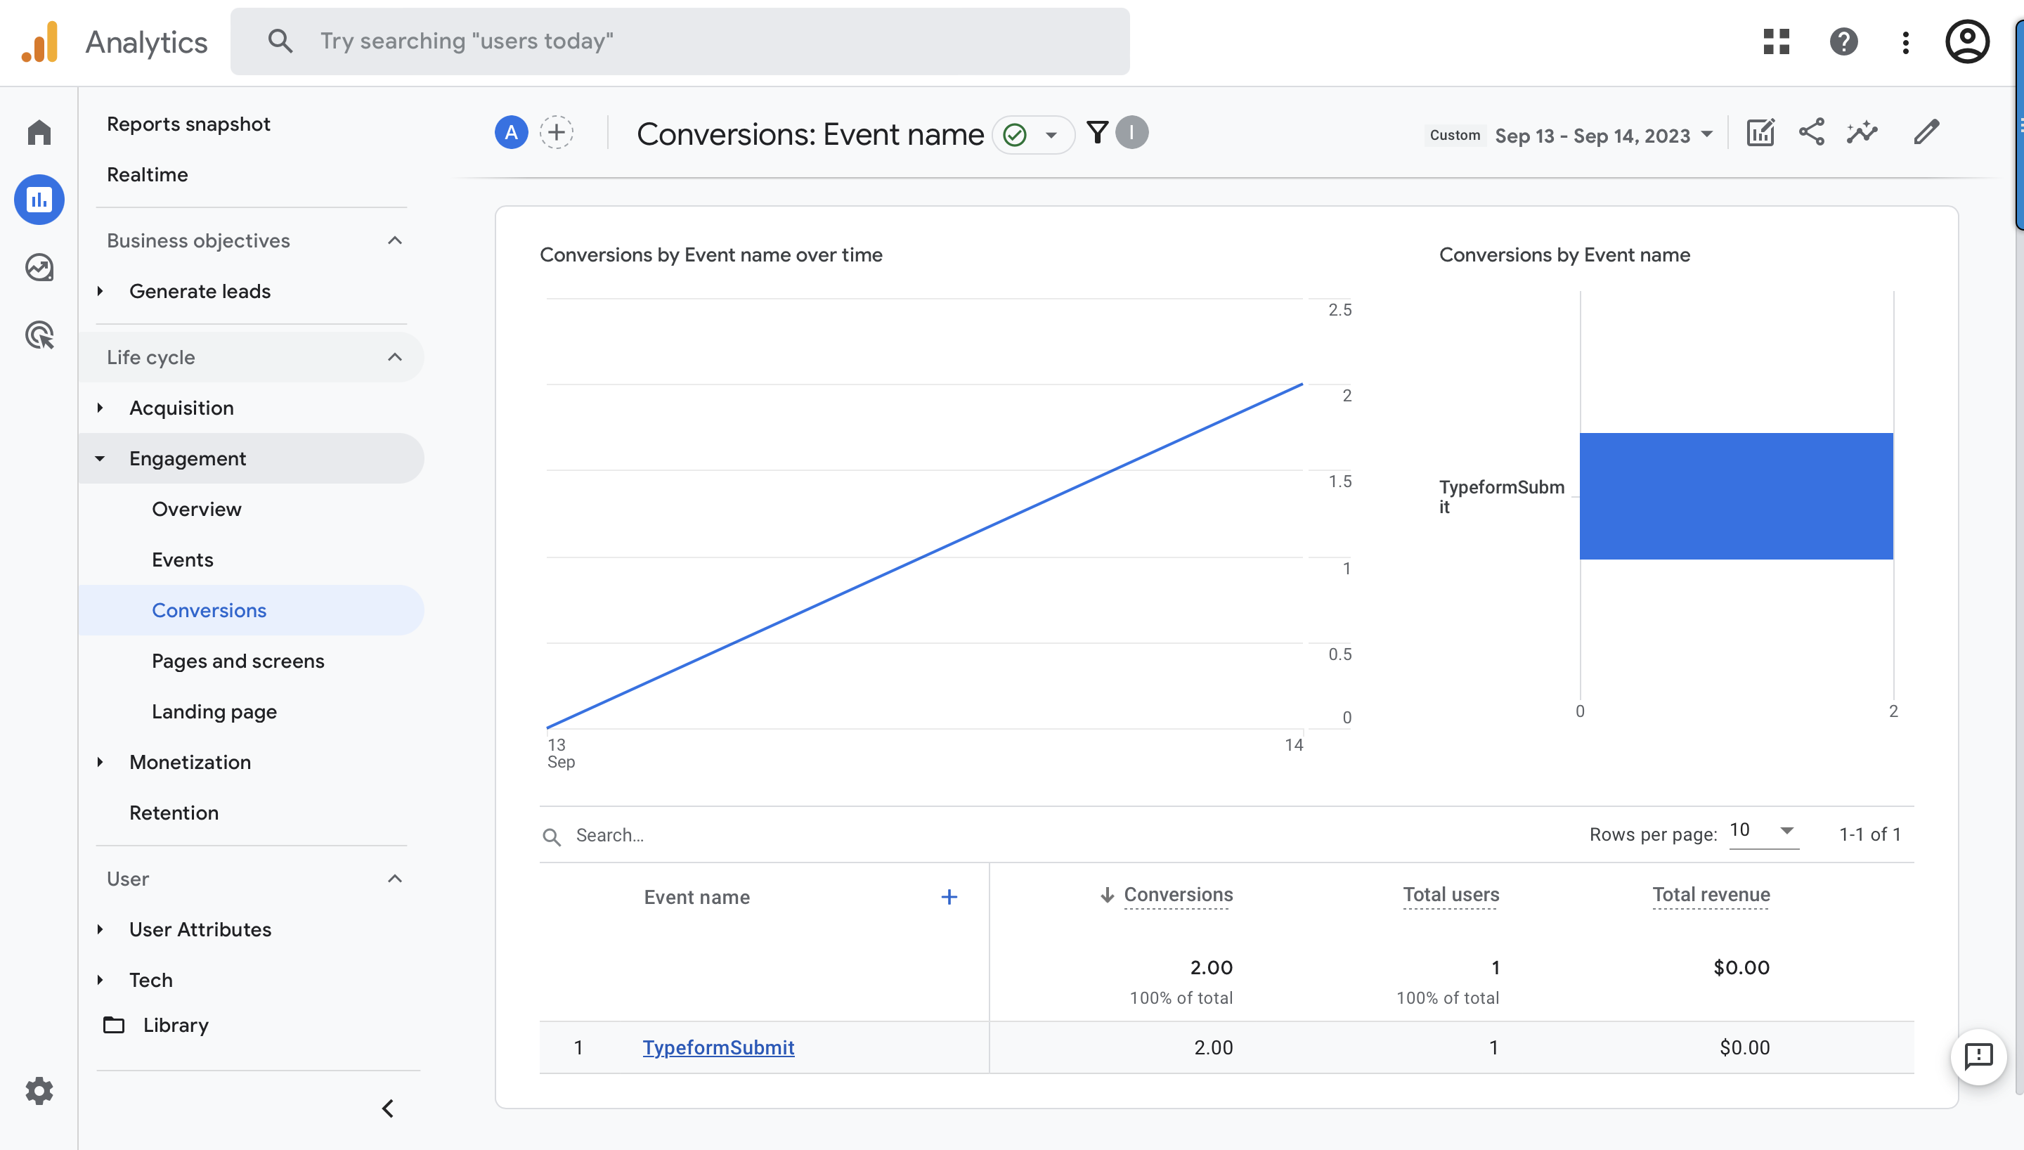The image size is (2024, 1150).
Task: Open the report status check dropdown
Action: pos(1032,135)
